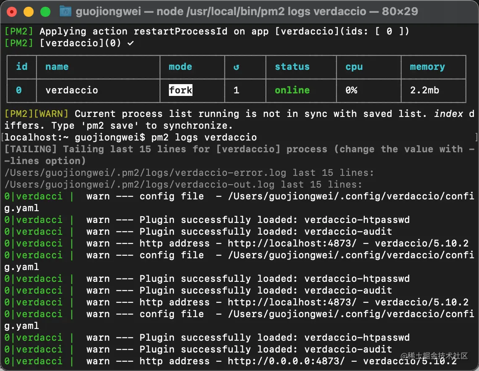This screenshot has height=371, width=479.
Task: Click the quoted 'pm2 save' command text
Action: (x=110, y=126)
